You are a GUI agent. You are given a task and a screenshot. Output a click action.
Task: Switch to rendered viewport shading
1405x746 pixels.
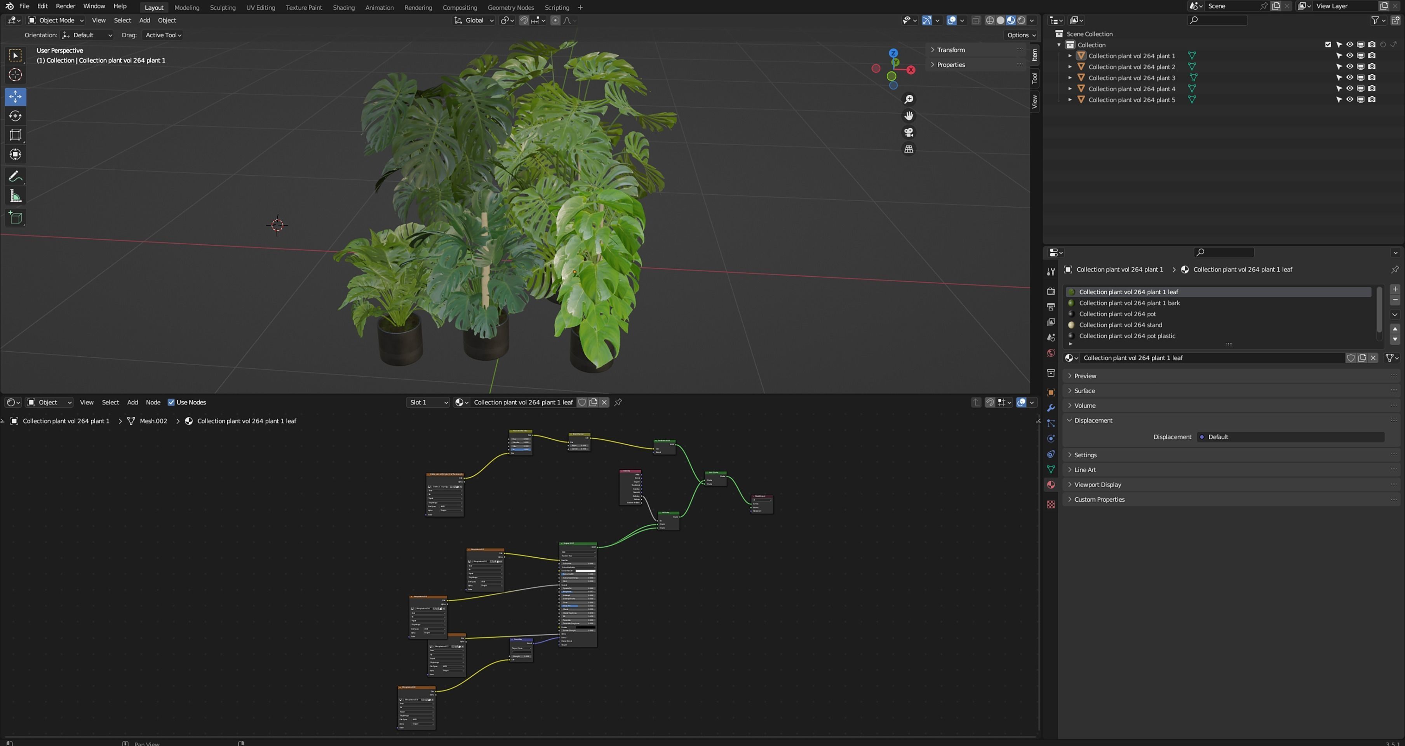(1021, 21)
